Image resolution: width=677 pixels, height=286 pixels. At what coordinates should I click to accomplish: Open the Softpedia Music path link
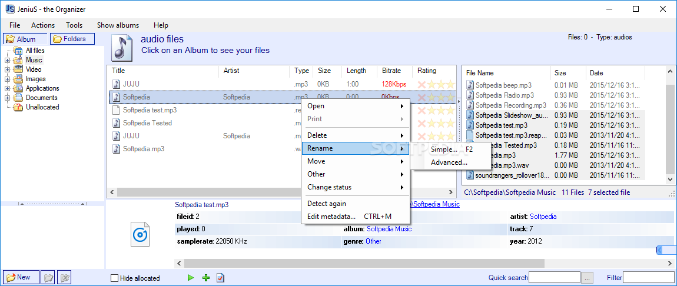pos(435,204)
